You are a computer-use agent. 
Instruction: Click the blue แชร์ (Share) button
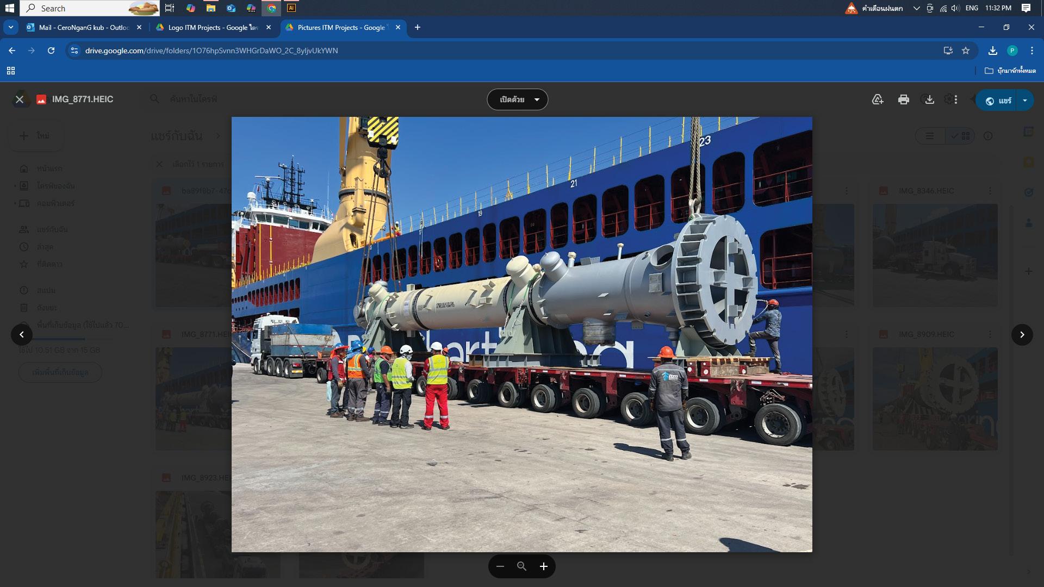[998, 101]
